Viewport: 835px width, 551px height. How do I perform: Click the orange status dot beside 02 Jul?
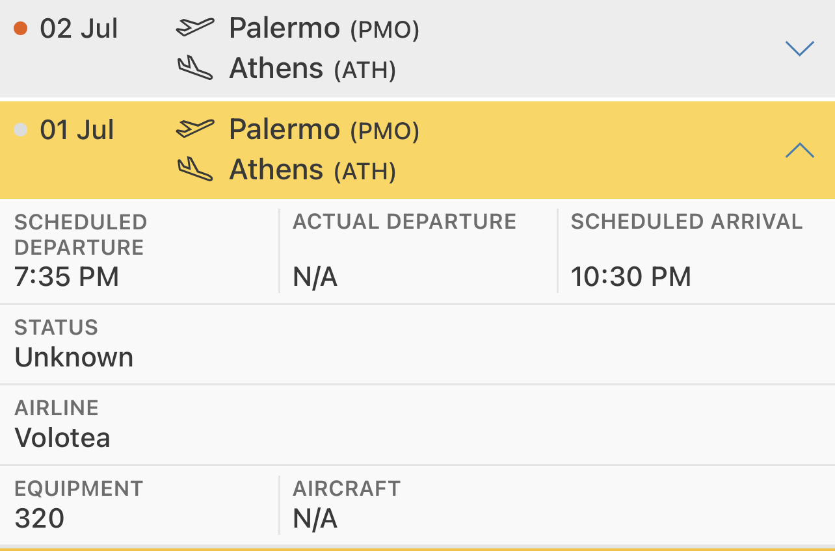(21, 28)
